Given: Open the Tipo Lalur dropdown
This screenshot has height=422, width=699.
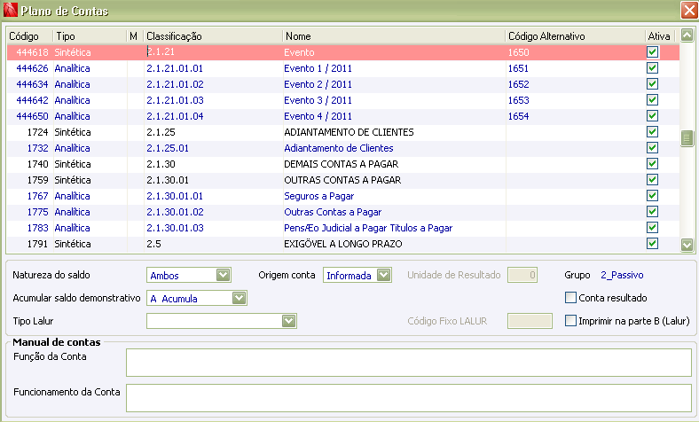Looking at the screenshot, I should pyautogui.click(x=289, y=321).
